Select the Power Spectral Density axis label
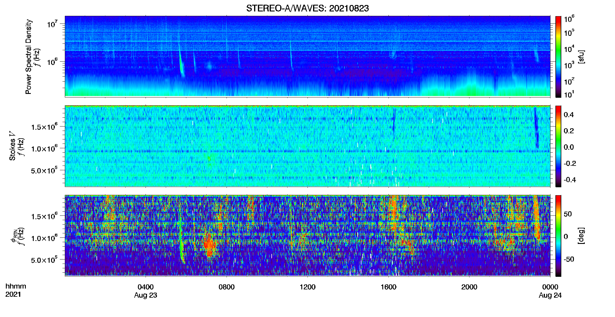This screenshot has width=615, height=317. (x=28, y=57)
